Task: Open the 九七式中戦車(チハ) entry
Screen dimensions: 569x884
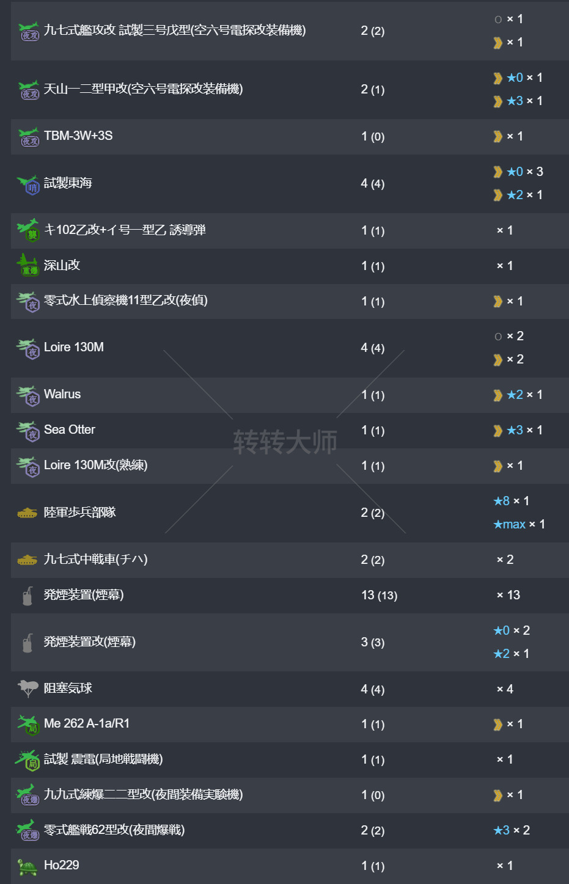Action: [x=96, y=560]
